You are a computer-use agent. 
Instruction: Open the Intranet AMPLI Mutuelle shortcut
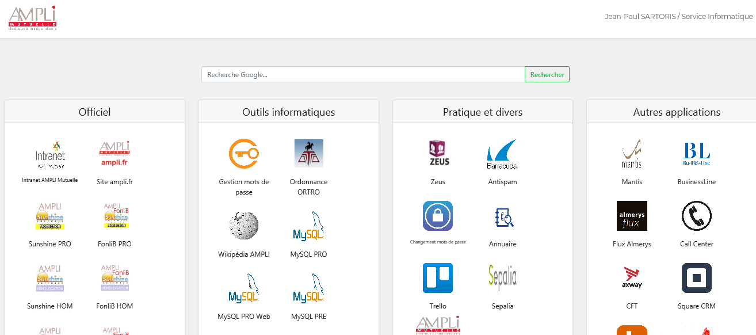[50, 154]
